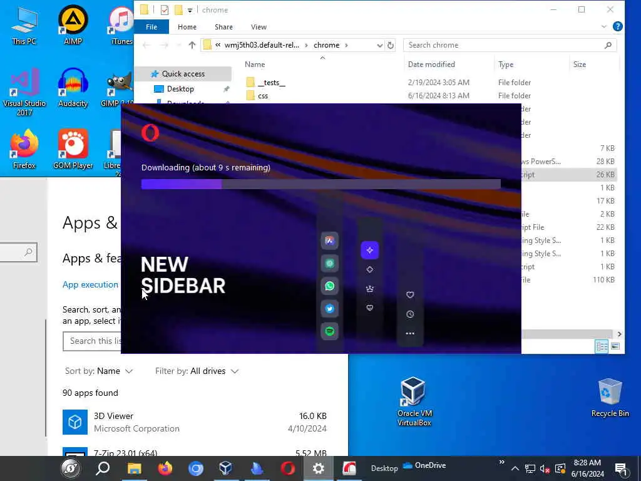The image size is (641, 481).
Task: Expand the Explorer ribbon chevron
Action: click(x=604, y=26)
